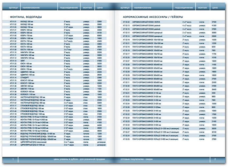The image size is (230, 167).
Task: Select article code 'AT 02.10'
Action: point(126,79)
